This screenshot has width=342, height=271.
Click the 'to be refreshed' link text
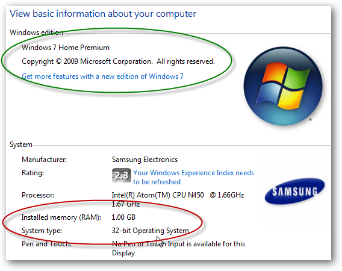157,182
